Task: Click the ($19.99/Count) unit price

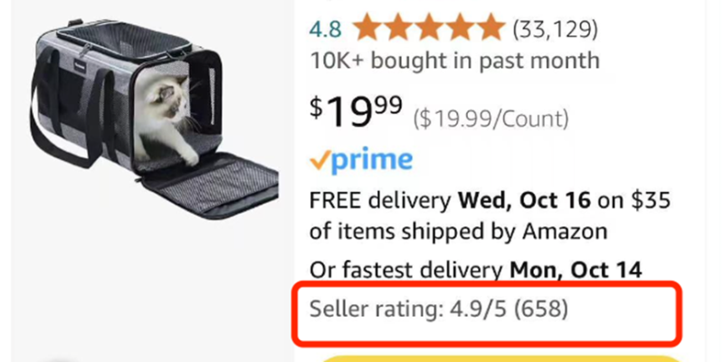Action: (x=491, y=118)
